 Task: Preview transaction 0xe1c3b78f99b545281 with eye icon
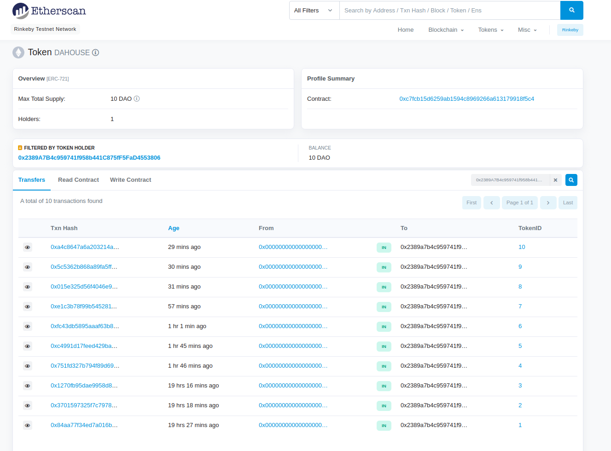coord(28,306)
